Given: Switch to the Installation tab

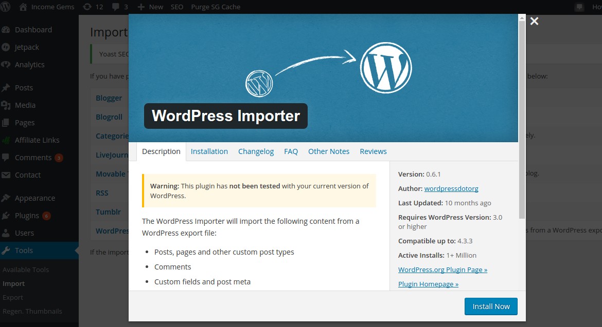Looking at the screenshot, I should click(209, 151).
